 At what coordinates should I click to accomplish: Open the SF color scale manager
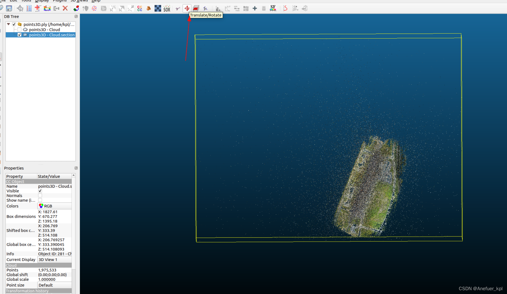tap(273, 8)
